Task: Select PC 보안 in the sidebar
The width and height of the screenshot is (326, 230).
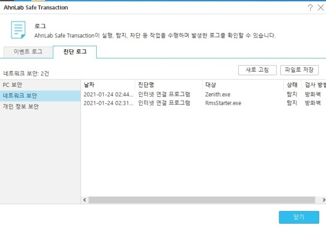Action: pyautogui.click(x=40, y=85)
